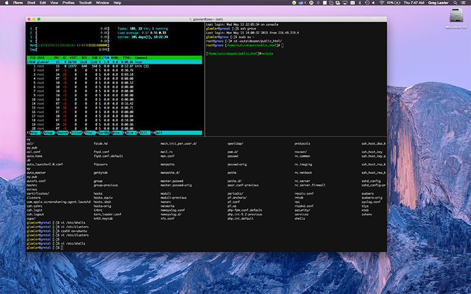Click the 'kern_loader.conf' file name

(x=107, y=215)
